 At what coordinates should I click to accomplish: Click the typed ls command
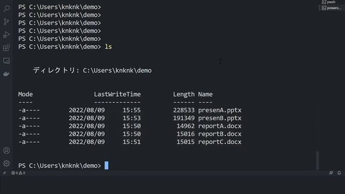tap(108, 47)
